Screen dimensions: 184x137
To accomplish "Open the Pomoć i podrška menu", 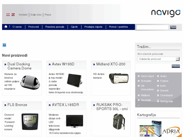I will click(x=118, y=27).
